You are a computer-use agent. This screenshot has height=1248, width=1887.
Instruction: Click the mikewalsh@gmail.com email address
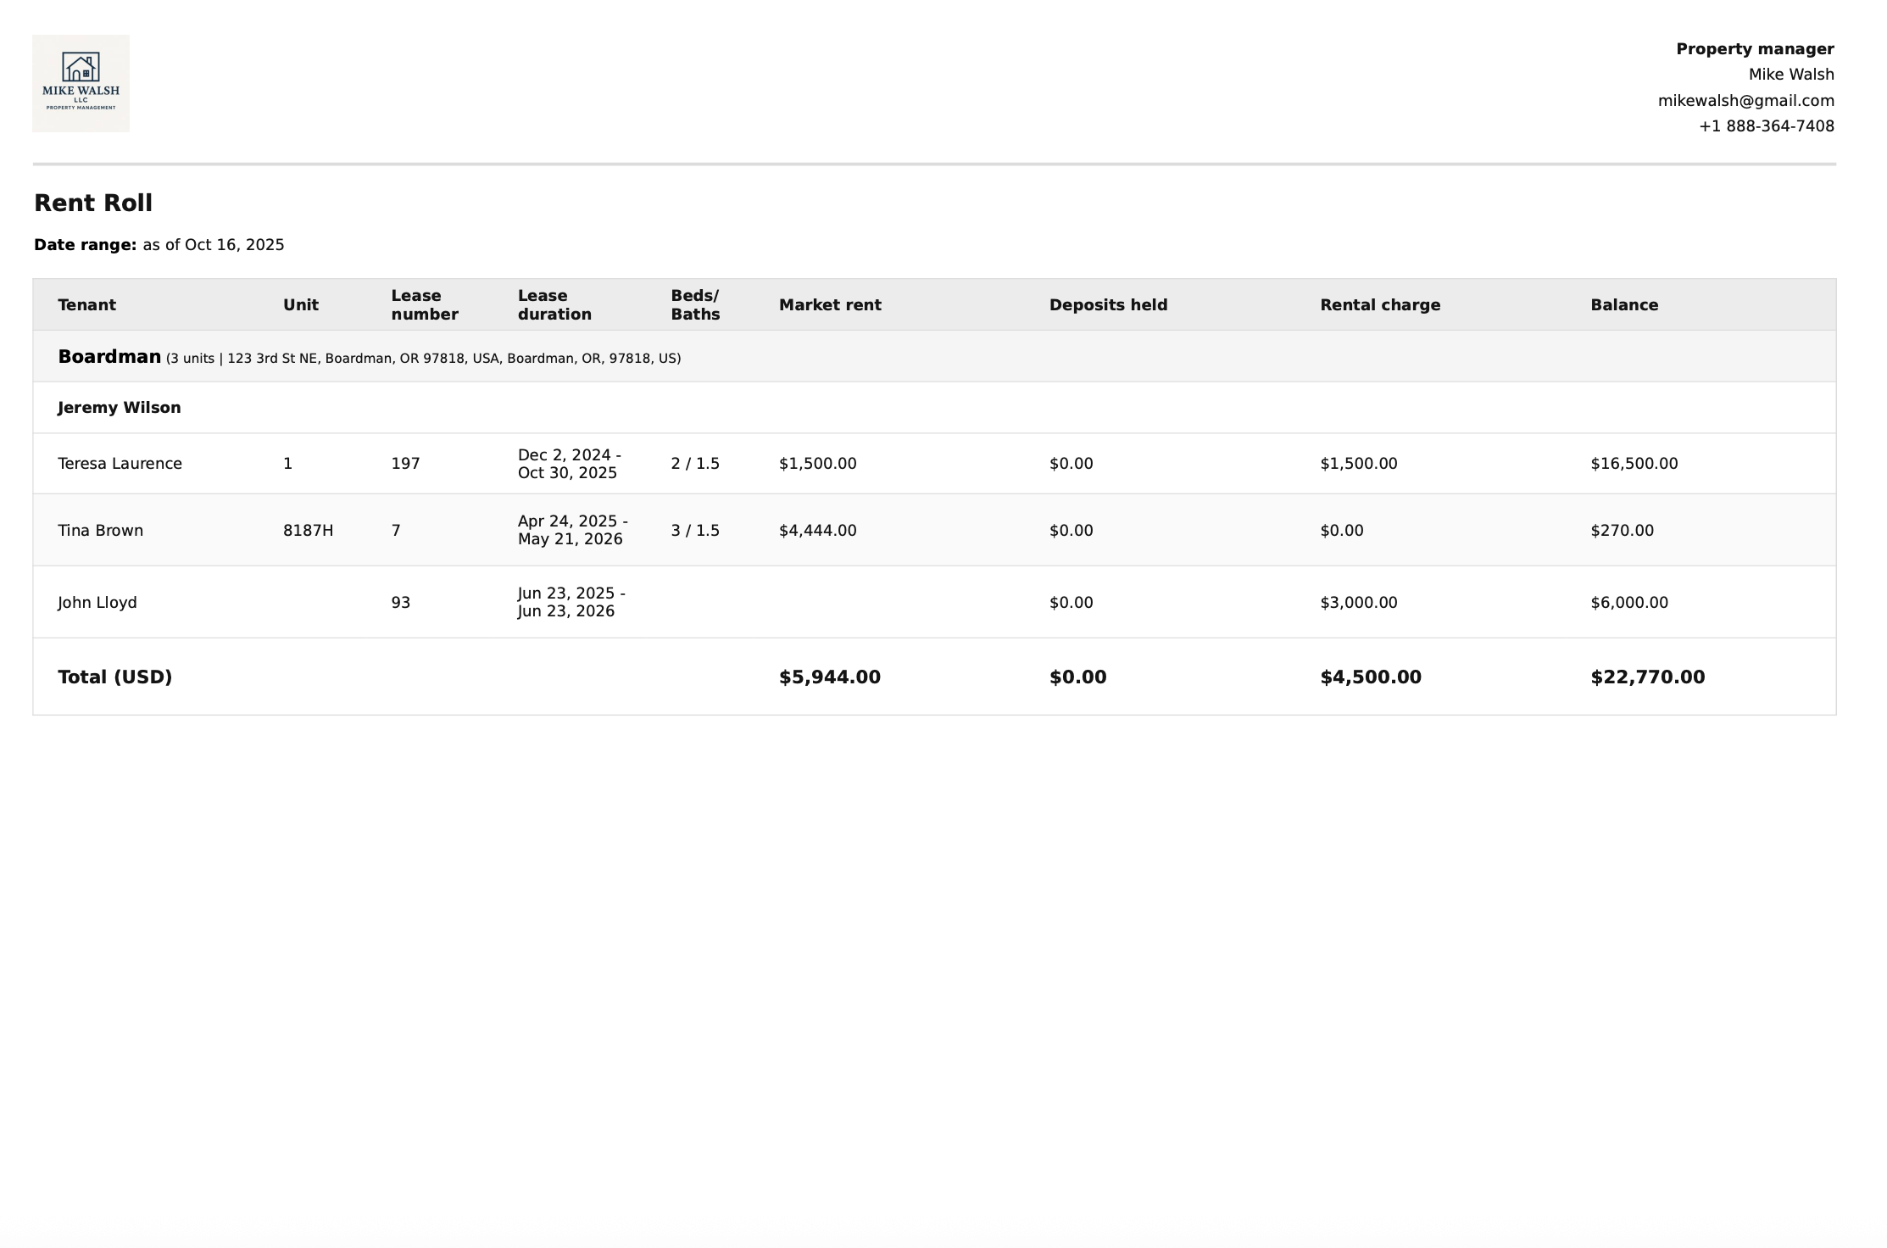(1745, 101)
